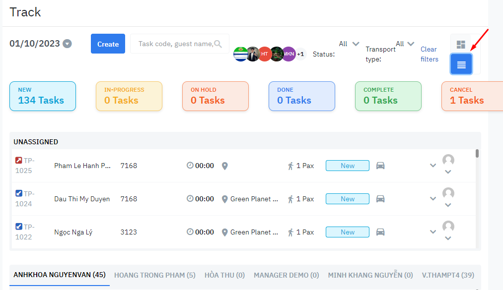Viewport: 503px width, 290px height.
Task: Expand the TP-1022 row chevron
Action: tap(433, 232)
